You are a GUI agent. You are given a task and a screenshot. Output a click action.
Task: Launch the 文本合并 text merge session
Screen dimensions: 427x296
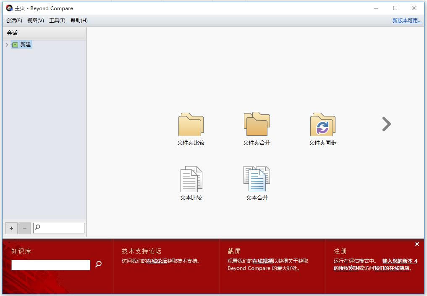click(257, 179)
